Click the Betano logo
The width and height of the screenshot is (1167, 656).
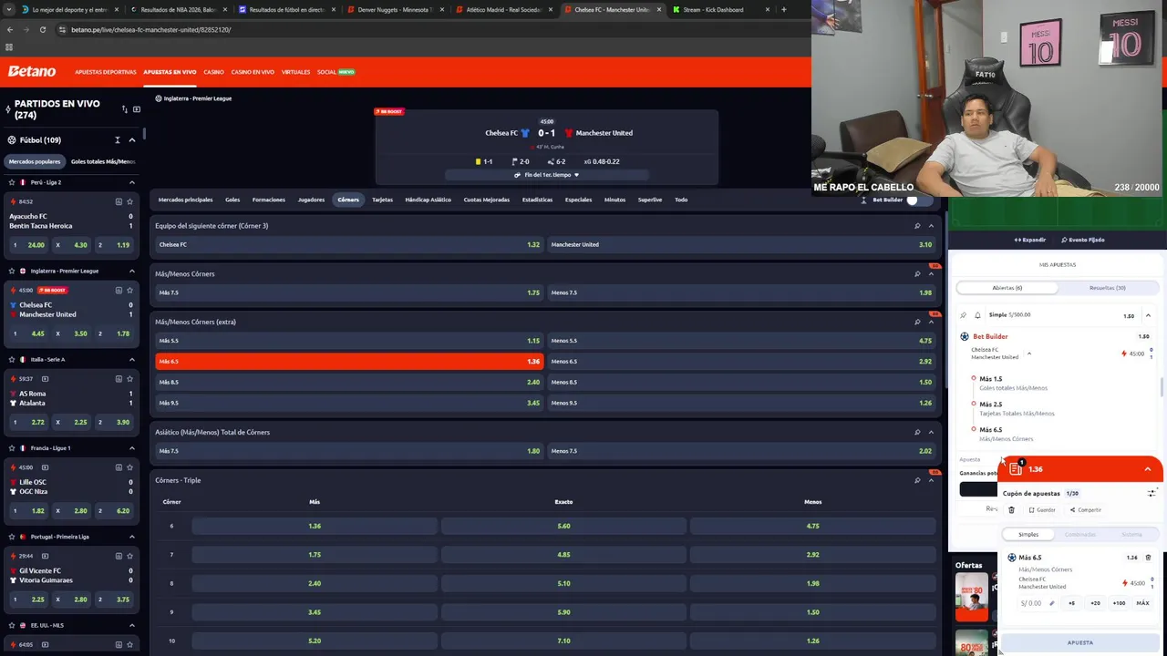pos(32,71)
